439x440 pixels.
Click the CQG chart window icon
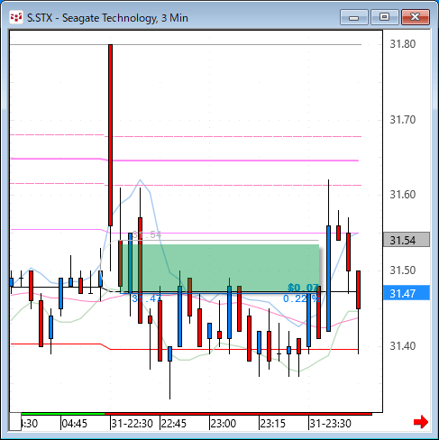[x=16, y=17]
